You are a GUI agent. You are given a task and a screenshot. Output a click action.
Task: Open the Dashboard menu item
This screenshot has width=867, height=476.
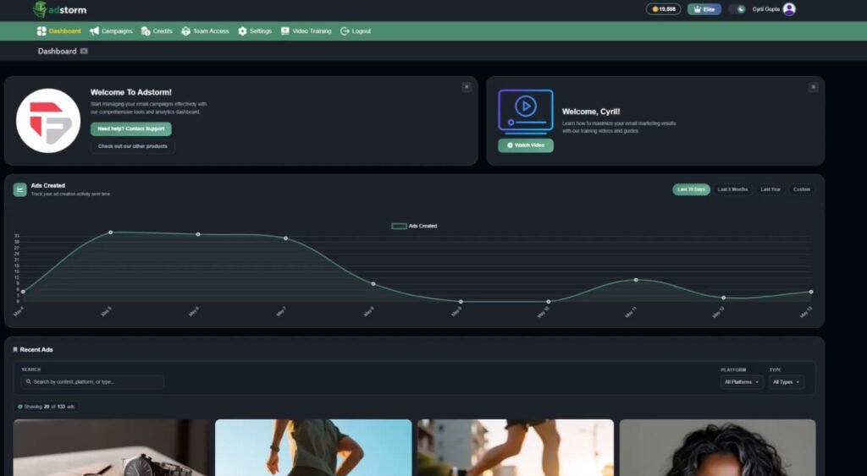58,31
